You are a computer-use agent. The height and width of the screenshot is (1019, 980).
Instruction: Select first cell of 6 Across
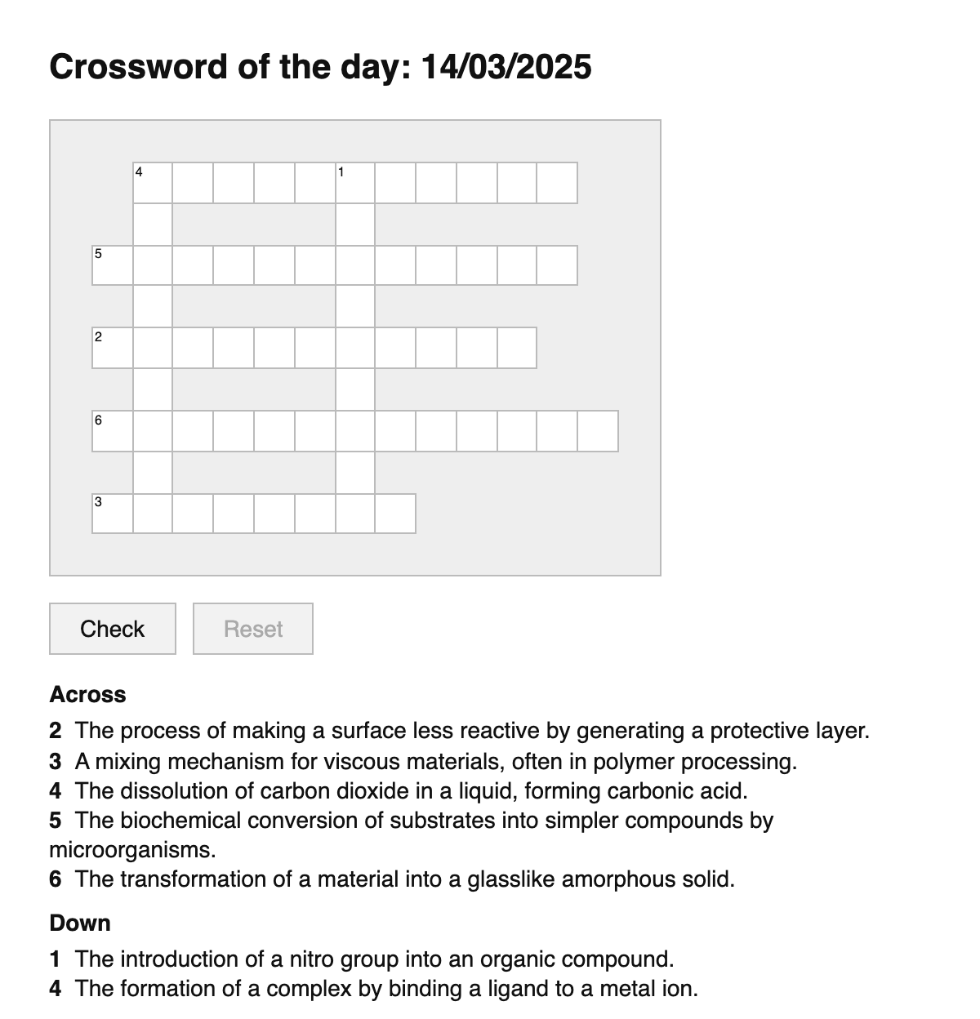[112, 431]
